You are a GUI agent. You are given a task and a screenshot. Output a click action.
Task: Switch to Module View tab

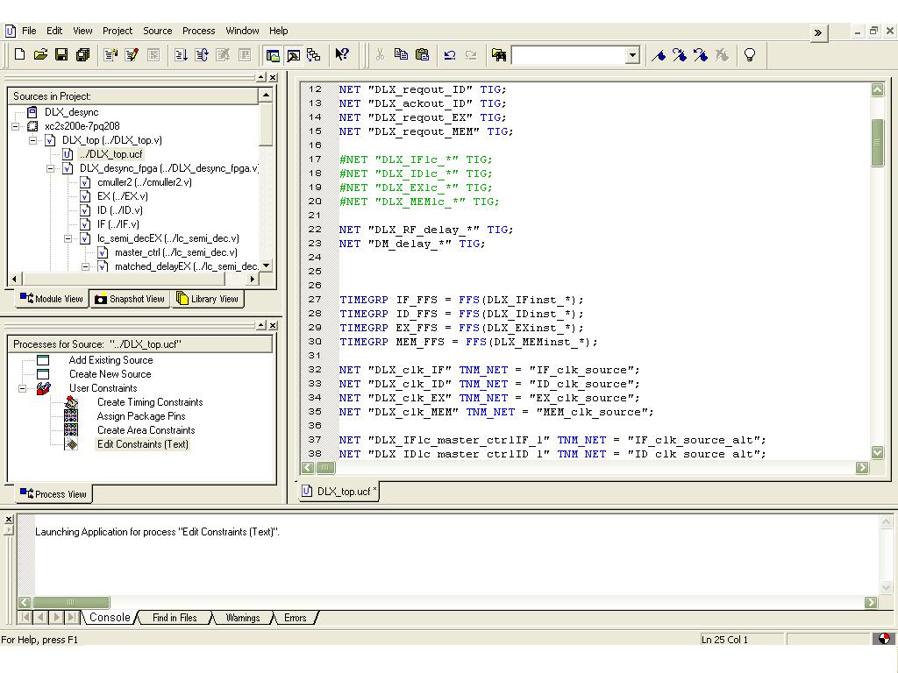pos(52,299)
